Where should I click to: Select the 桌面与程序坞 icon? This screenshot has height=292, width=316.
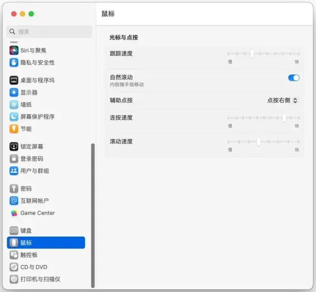click(14, 80)
